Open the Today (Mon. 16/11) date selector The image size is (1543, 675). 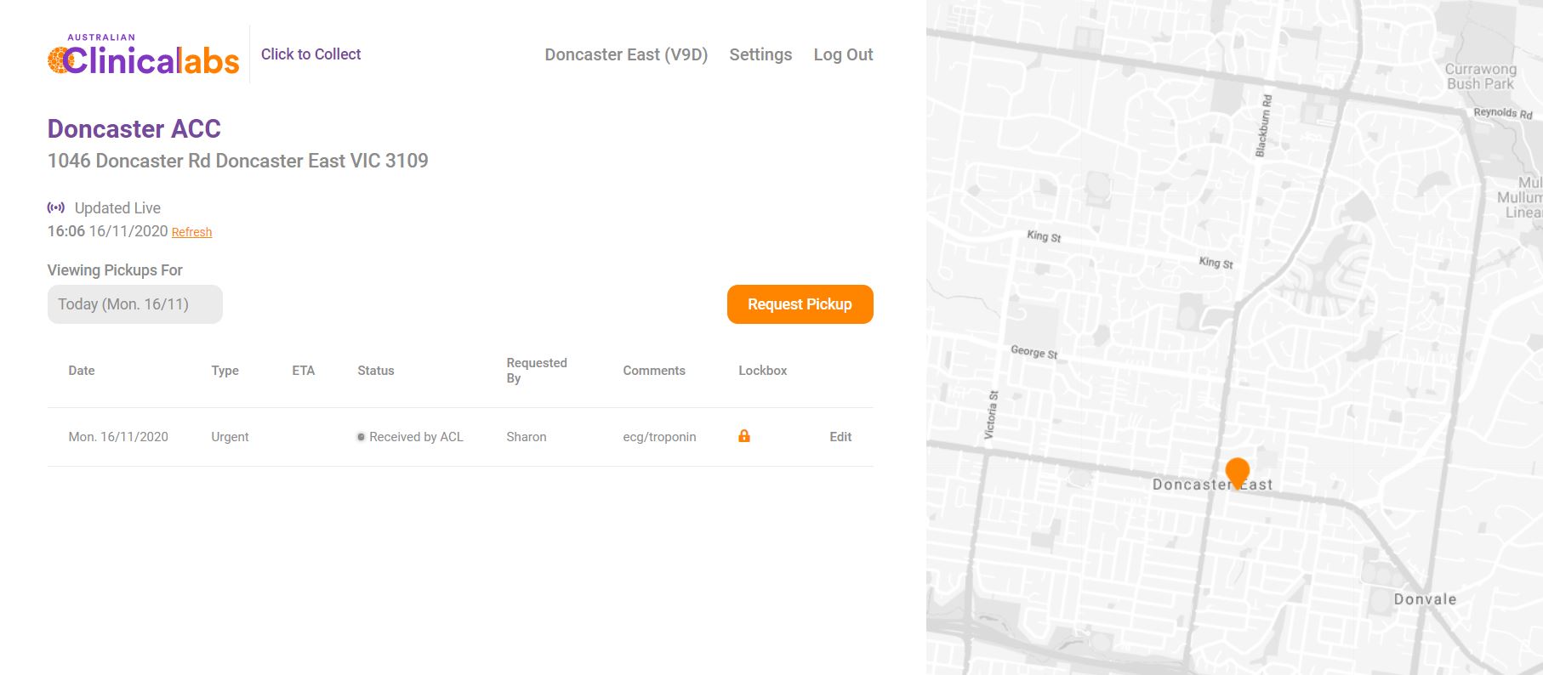coord(135,304)
